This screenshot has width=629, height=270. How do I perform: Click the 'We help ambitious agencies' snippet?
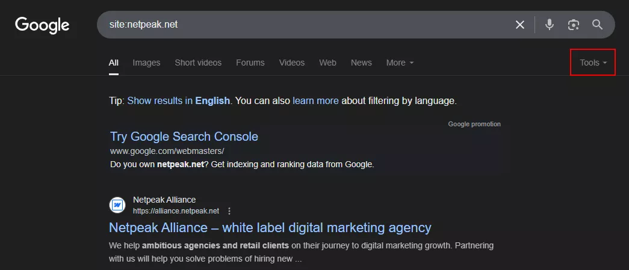coord(302,252)
